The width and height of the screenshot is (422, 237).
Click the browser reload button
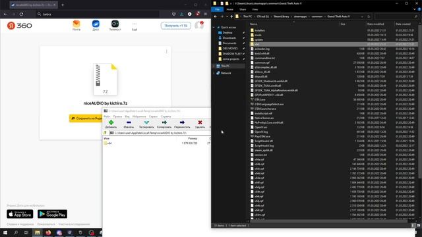pos(21,14)
